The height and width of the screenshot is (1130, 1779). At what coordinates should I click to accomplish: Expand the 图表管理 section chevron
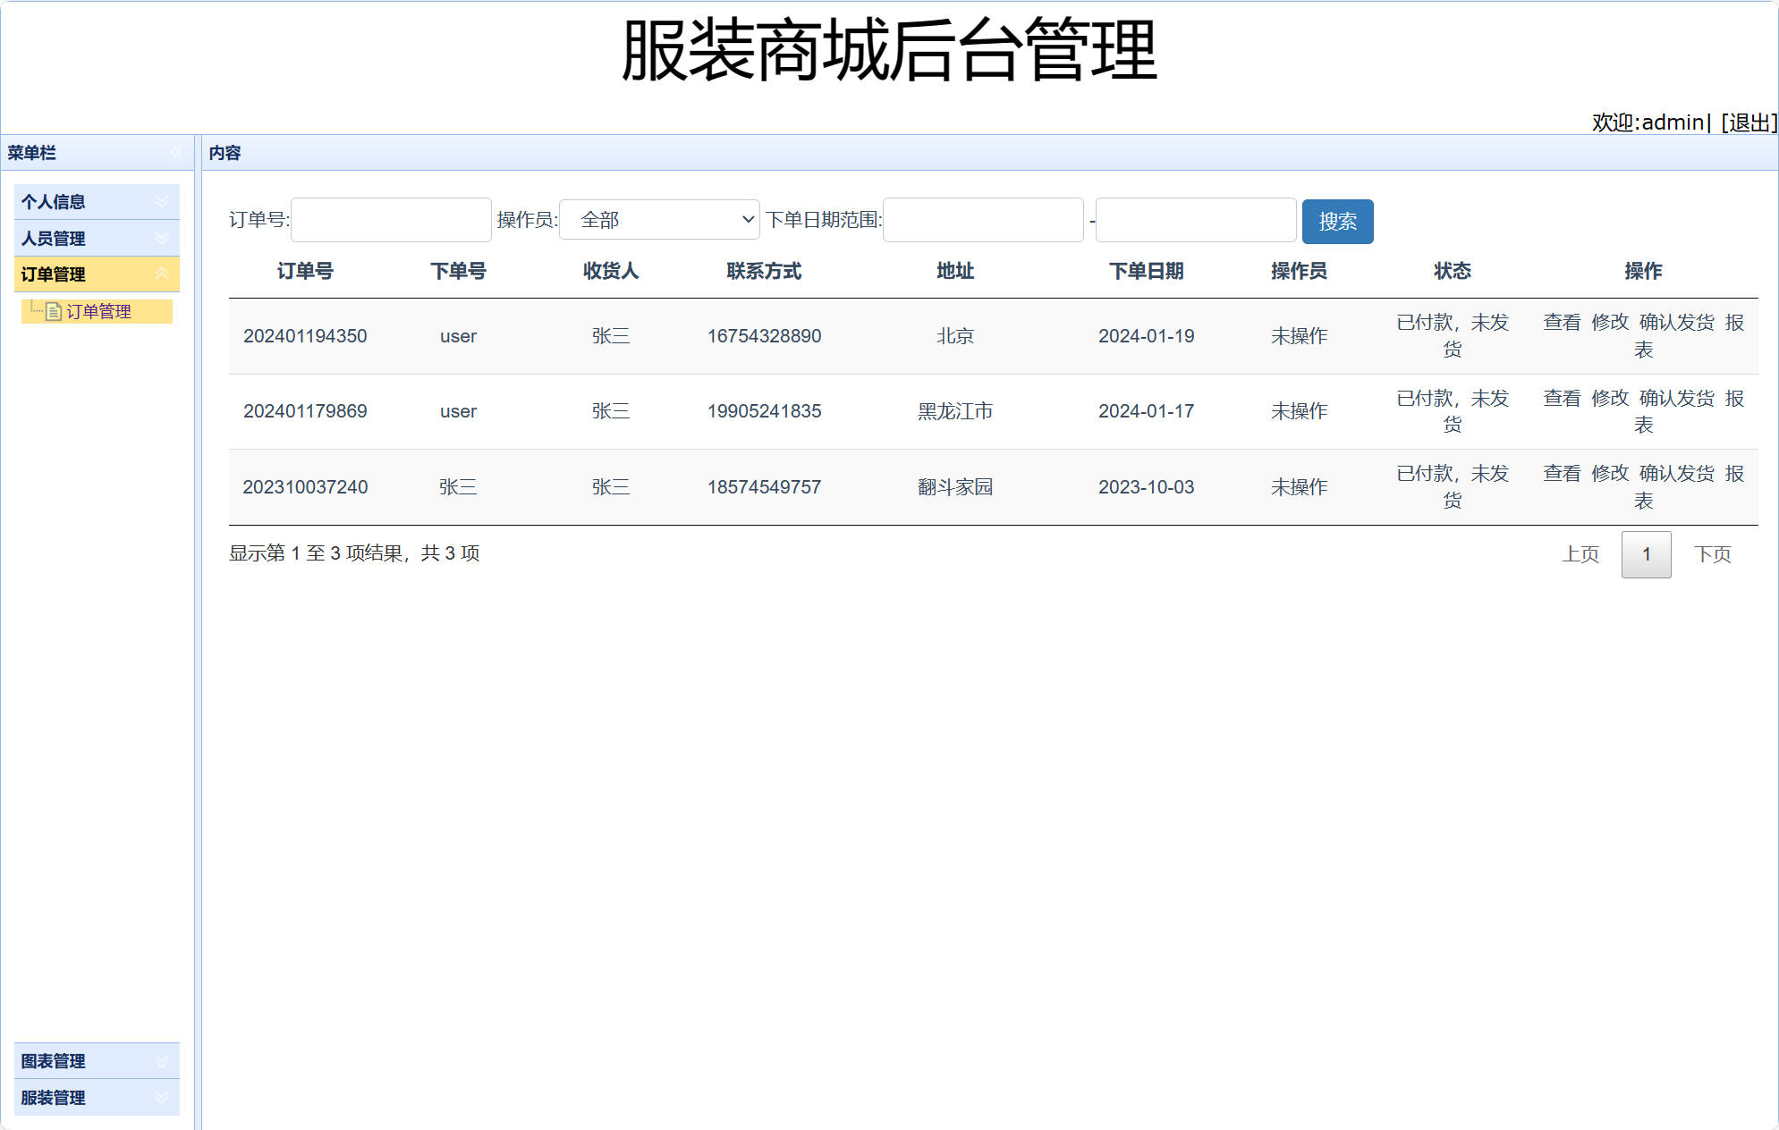[x=162, y=1060]
